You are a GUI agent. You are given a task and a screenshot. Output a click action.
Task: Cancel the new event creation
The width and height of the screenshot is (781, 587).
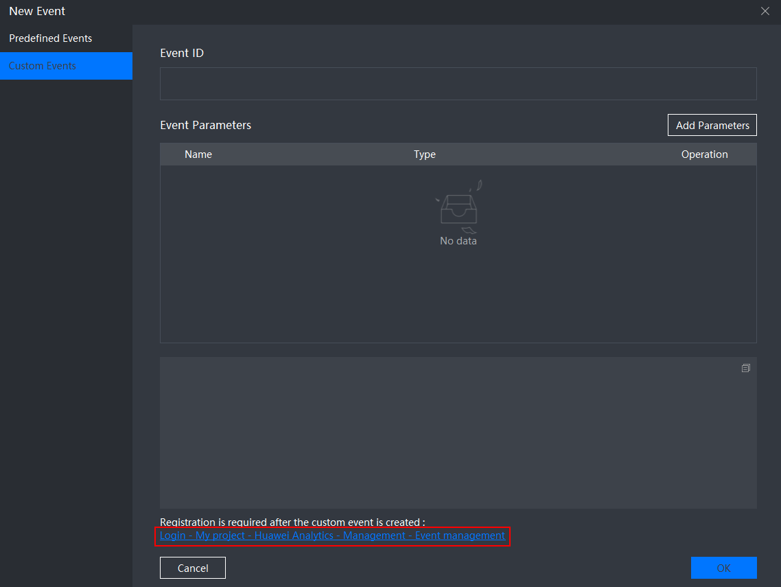(193, 568)
